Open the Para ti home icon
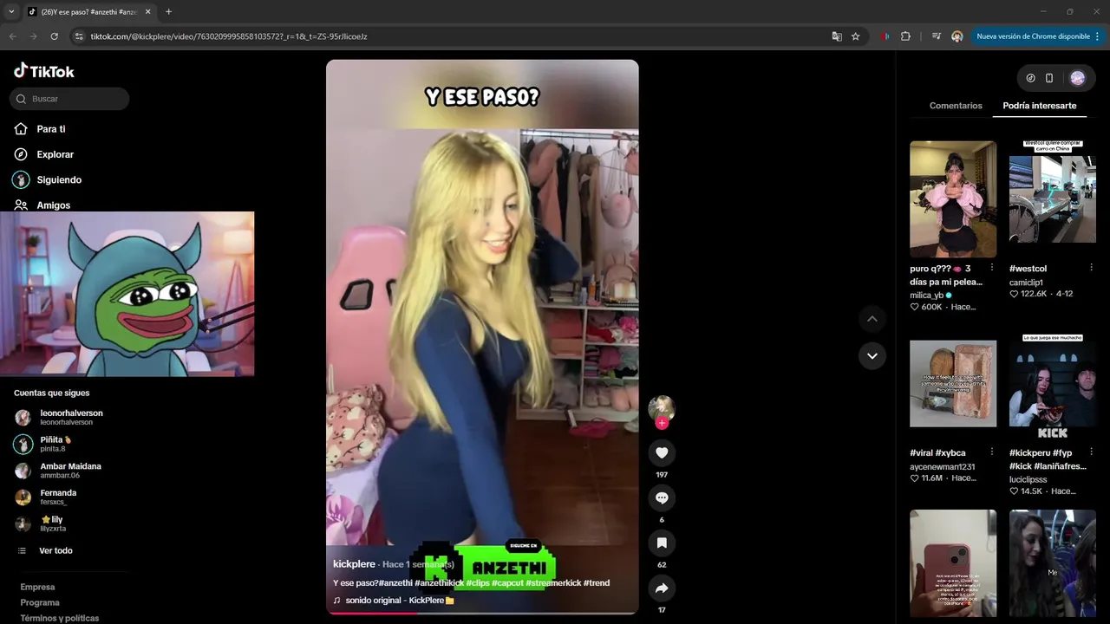 coord(21,128)
